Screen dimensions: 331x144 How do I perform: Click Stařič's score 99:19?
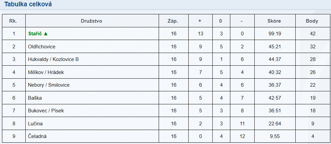(x=274, y=34)
